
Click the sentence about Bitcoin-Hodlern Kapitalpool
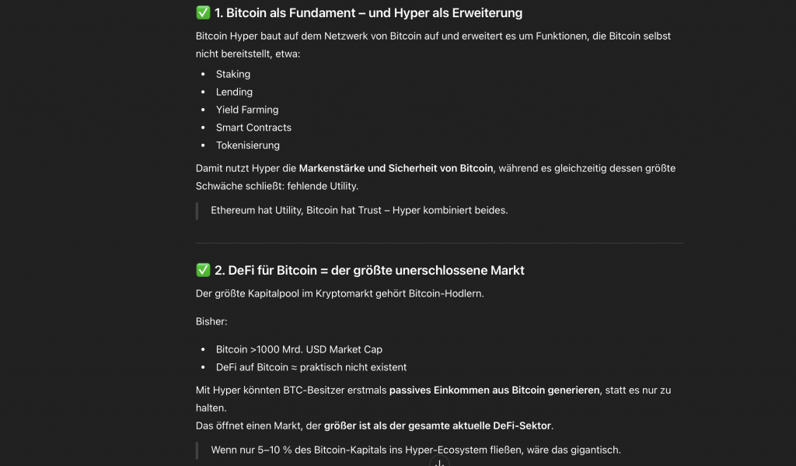(340, 294)
